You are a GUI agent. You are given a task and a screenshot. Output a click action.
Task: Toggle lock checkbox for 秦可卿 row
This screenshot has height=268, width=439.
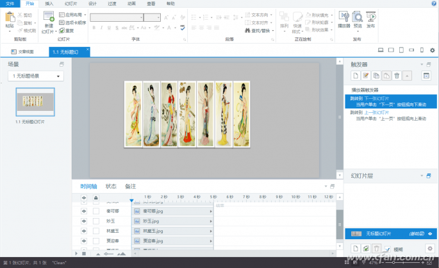(x=96, y=211)
